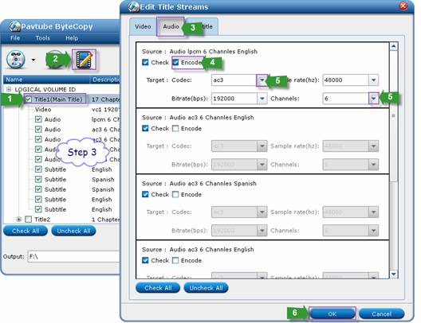Screen dimensions: 421x323
Task: Enable the Encode checkbox for lpcm audio
Action: click(175, 62)
